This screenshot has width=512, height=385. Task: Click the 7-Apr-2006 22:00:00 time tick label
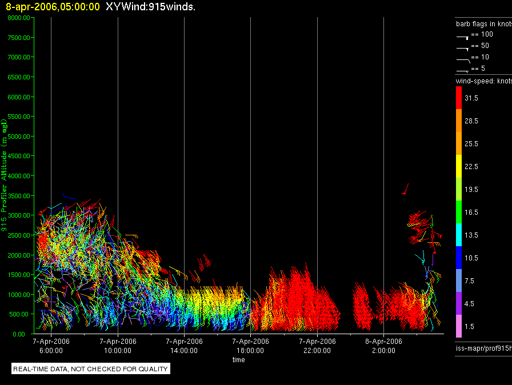[317, 346]
